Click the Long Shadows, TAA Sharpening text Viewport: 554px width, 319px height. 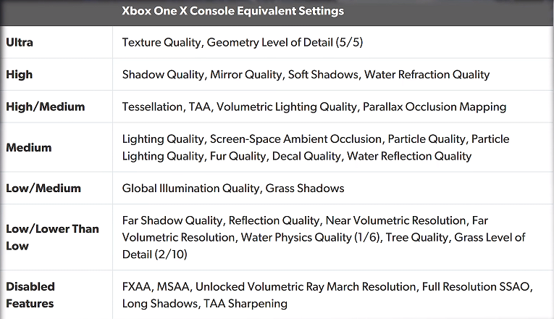pos(204,304)
